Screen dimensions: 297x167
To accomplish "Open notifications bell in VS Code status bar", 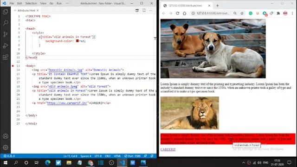I will (152, 156).
